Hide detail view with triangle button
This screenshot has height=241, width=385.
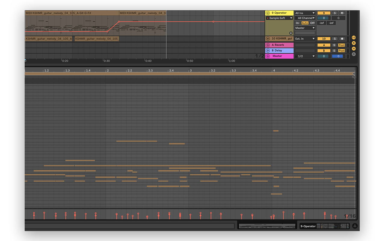(356, 226)
